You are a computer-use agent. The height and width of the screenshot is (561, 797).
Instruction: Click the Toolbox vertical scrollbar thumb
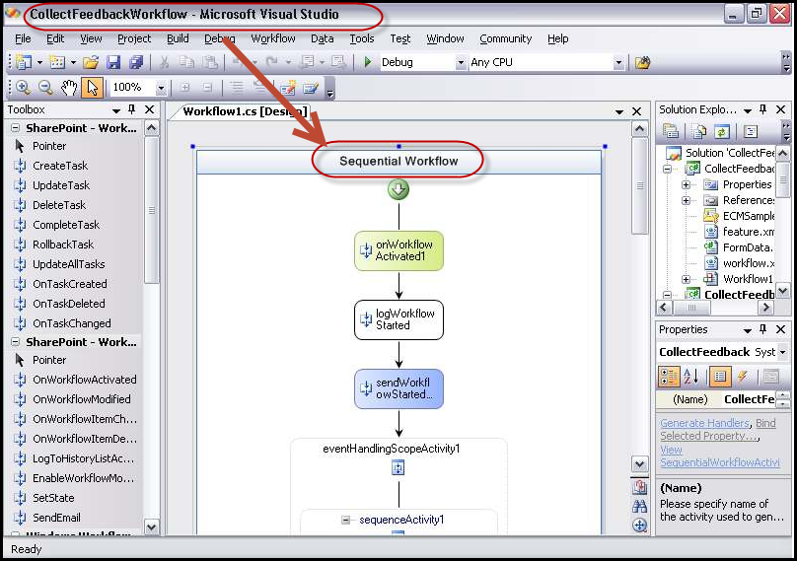coord(151,209)
